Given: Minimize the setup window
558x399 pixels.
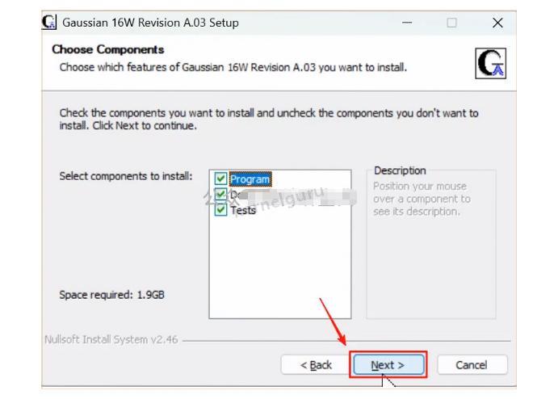Looking at the screenshot, I should 407,23.
